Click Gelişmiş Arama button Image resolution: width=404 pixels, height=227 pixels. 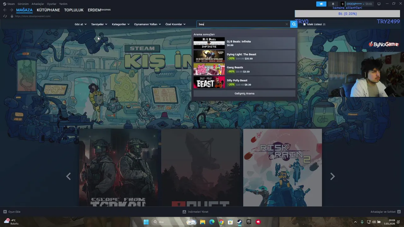pos(244,93)
